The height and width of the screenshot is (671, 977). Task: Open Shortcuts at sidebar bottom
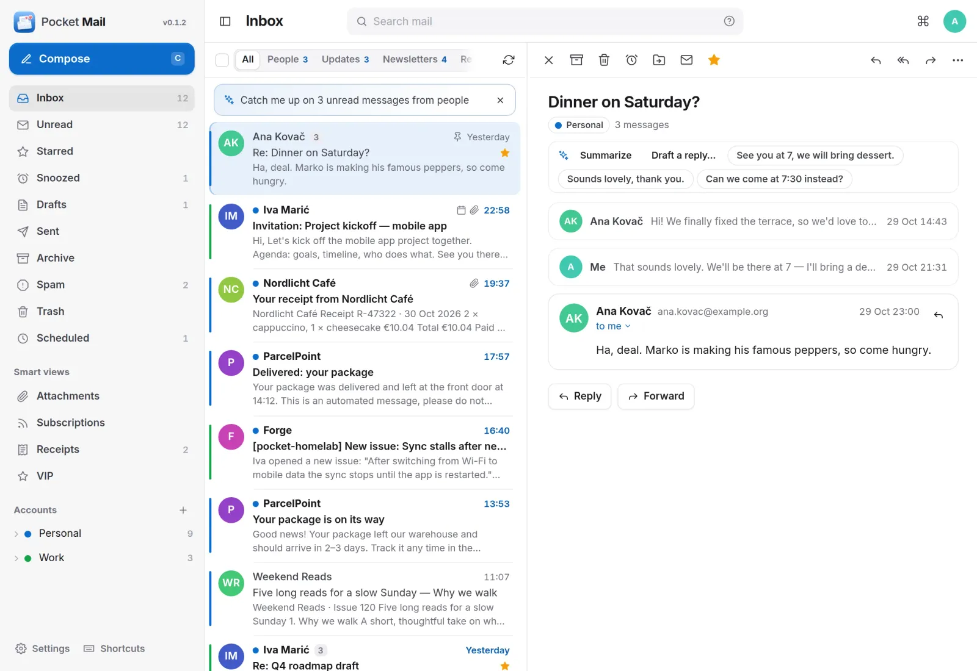point(114,648)
